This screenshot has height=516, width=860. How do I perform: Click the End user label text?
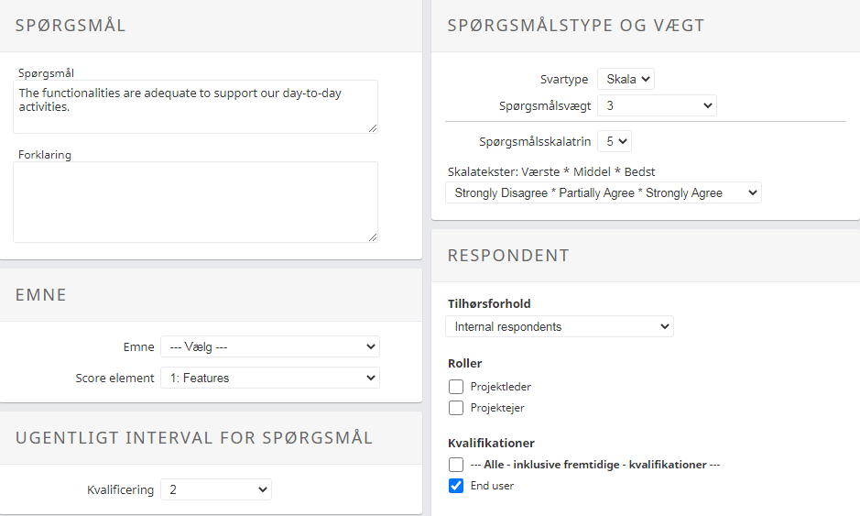492,486
